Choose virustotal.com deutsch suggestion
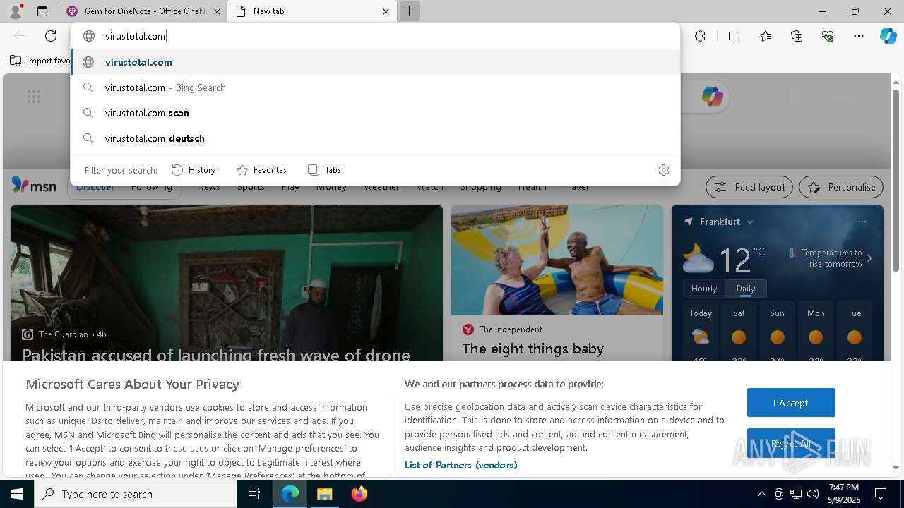 tap(375, 138)
